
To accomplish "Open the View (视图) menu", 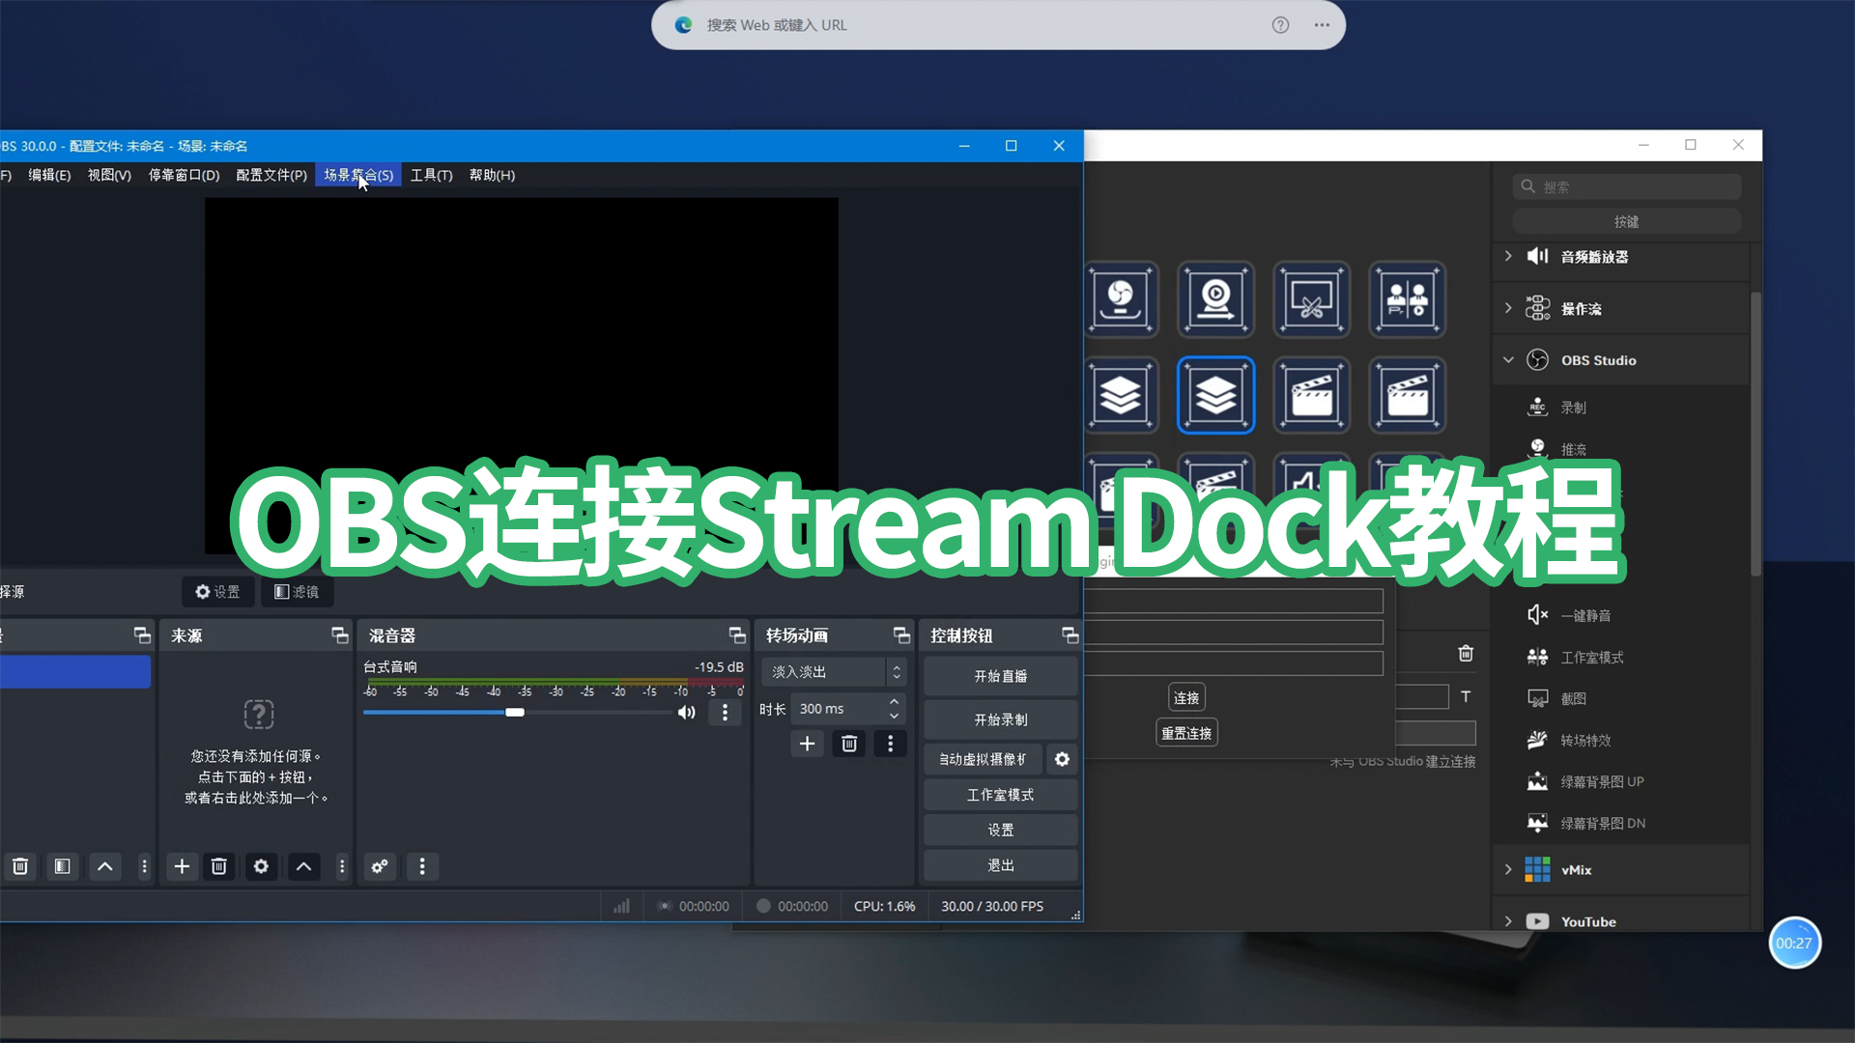I will pyautogui.click(x=109, y=175).
